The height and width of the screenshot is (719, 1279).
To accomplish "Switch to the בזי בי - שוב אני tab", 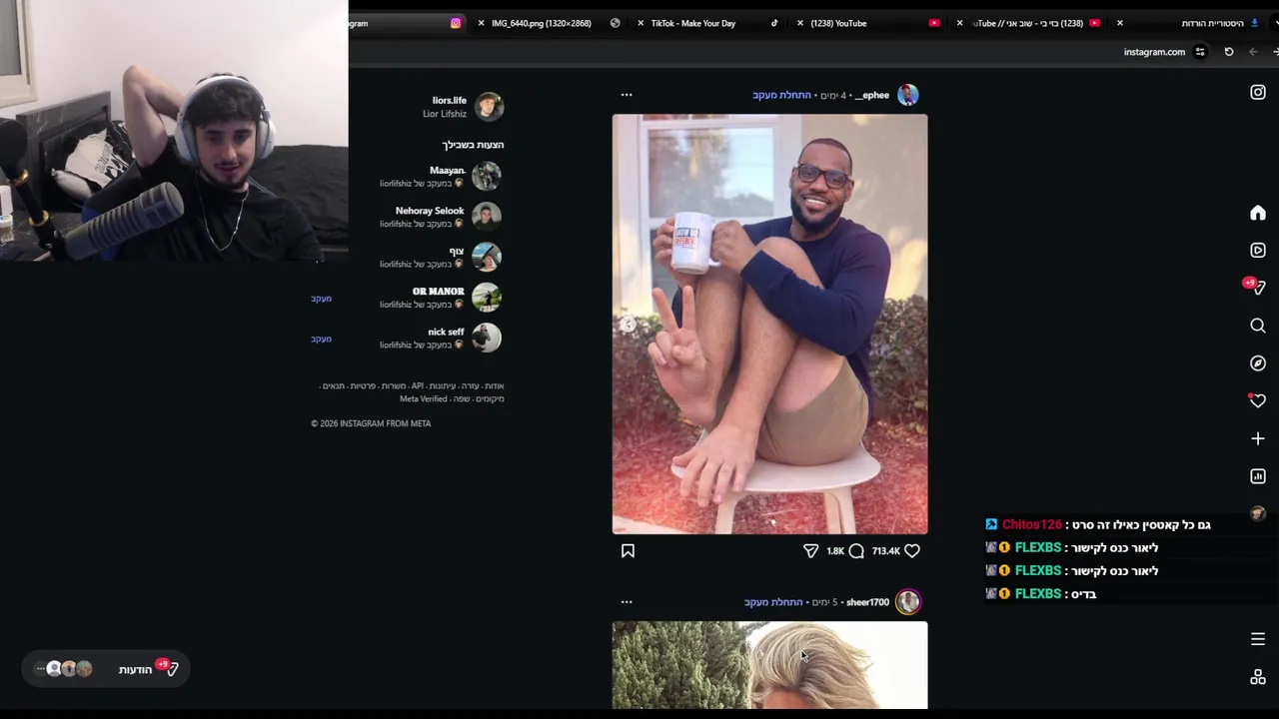I will 1029,23.
